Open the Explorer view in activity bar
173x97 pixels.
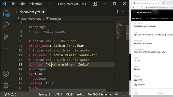[x=6, y=13]
